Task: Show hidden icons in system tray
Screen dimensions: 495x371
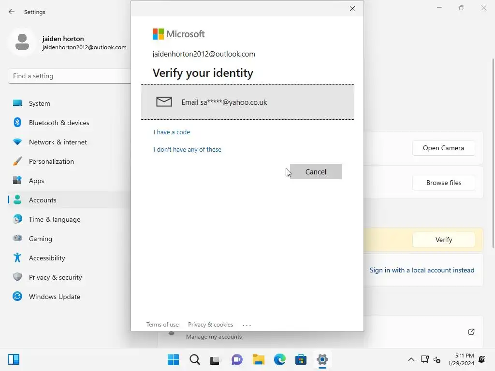Action: tap(411, 359)
